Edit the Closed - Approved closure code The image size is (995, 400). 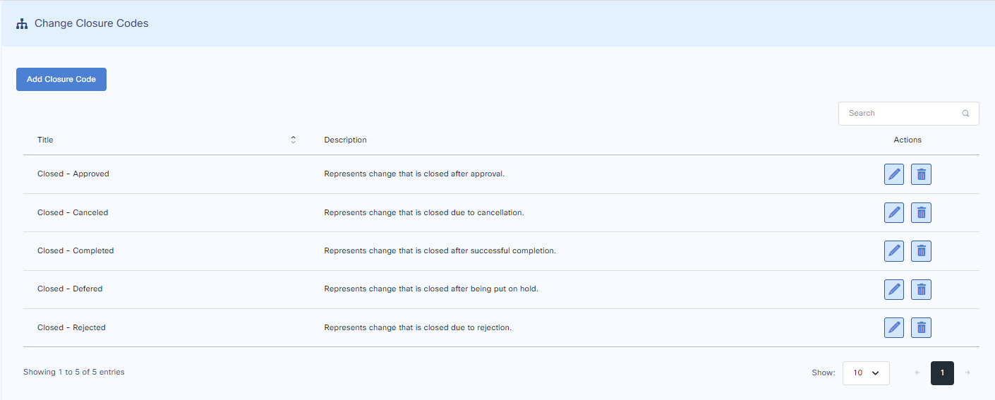point(894,174)
